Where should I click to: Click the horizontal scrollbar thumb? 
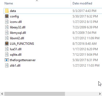35,94
